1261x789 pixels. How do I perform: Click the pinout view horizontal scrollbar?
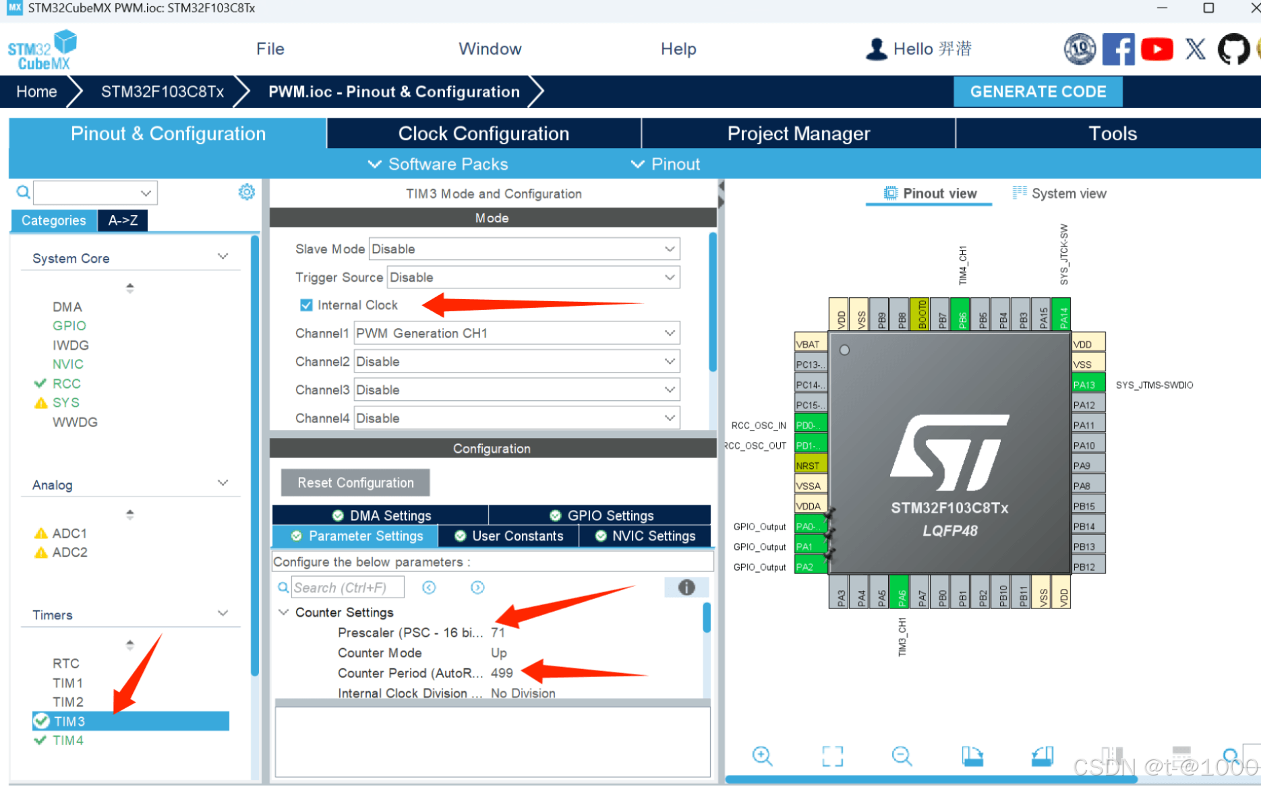[931, 780]
